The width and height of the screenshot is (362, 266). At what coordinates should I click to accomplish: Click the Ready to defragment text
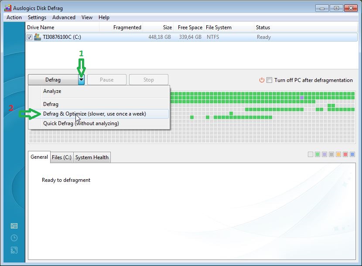66,180
